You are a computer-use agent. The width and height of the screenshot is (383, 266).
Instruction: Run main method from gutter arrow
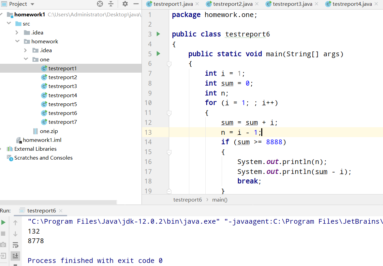tap(158, 54)
